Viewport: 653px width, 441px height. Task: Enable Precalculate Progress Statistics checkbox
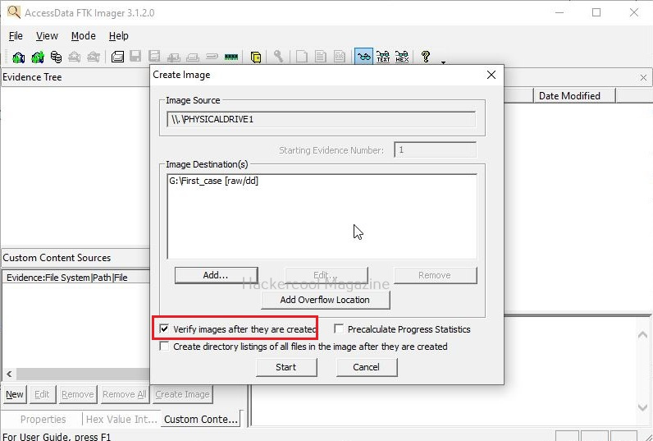click(340, 329)
